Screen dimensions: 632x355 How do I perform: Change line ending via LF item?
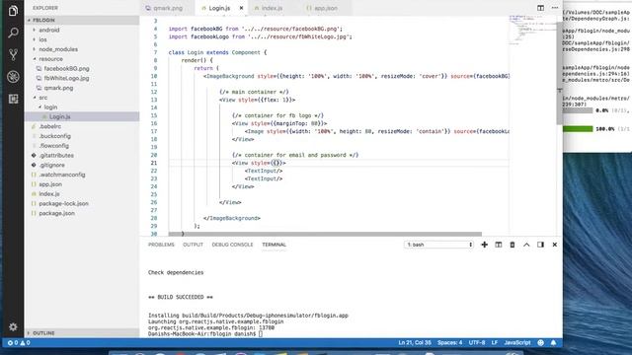point(495,343)
